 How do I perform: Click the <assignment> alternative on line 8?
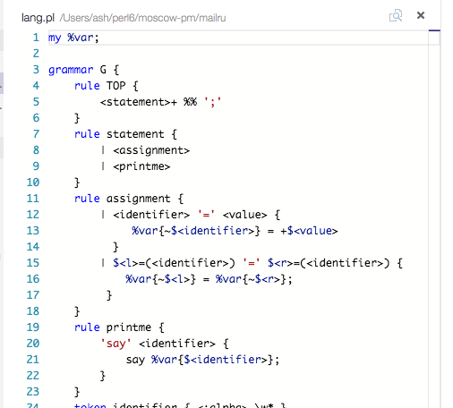(x=151, y=150)
